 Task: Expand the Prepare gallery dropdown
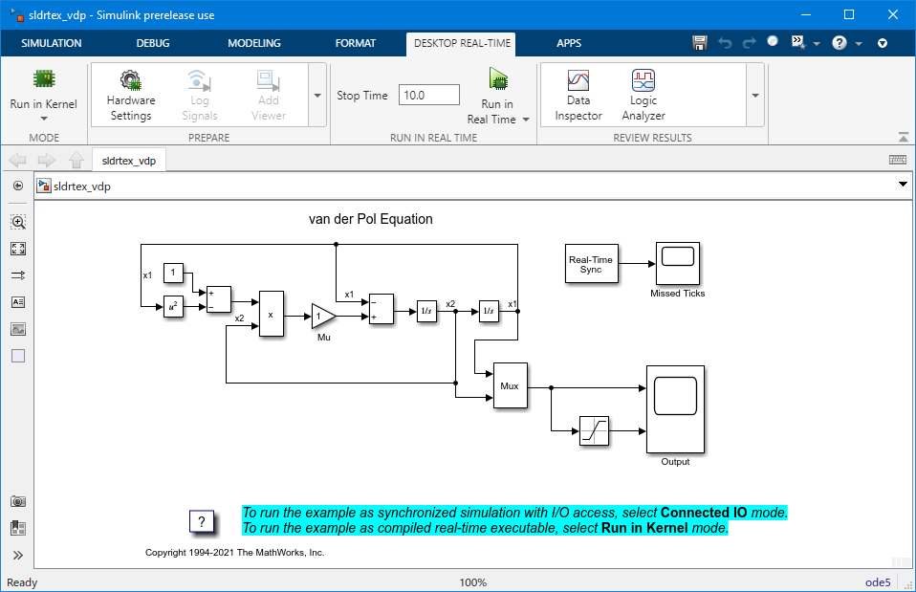[317, 96]
